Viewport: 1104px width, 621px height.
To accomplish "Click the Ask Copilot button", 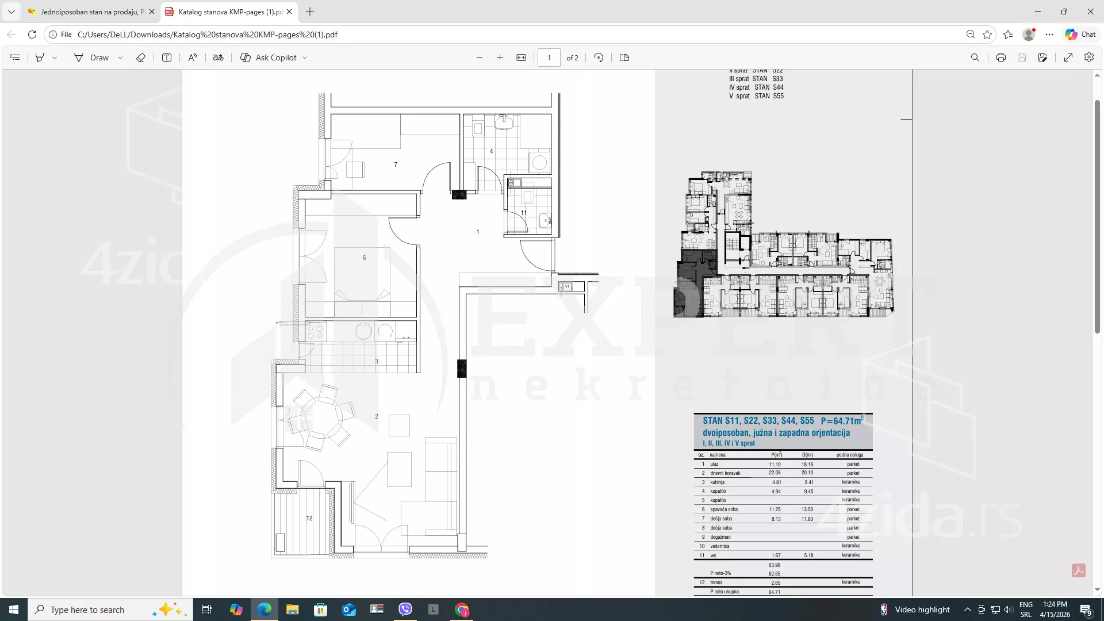I will click(269, 57).
